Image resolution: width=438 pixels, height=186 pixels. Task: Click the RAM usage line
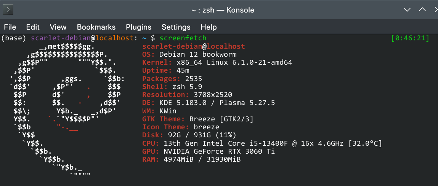pyautogui.click(x=191, y=160)
